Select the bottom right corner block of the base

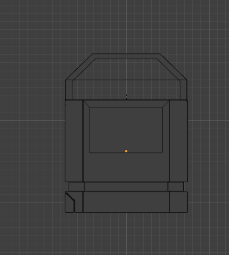179,202
